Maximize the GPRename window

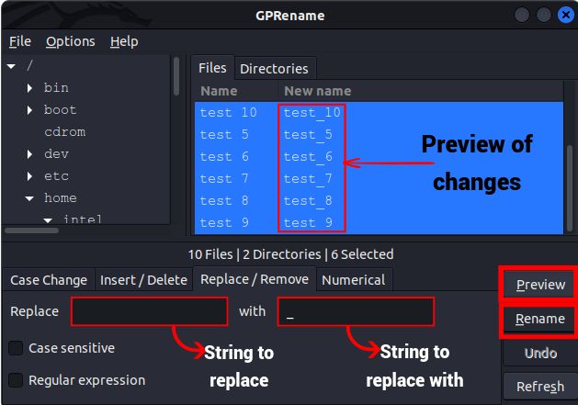coord(543,16)
